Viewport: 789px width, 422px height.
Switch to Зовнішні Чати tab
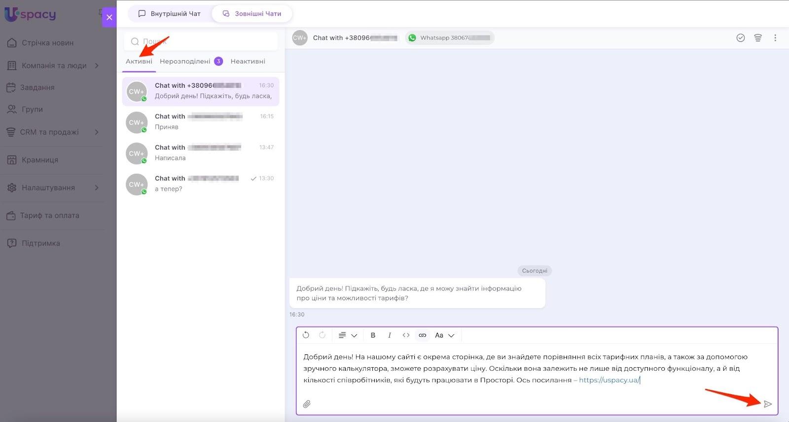click(252, 14)
